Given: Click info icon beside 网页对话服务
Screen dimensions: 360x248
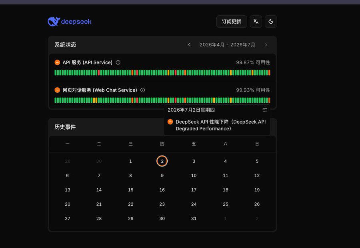Looking at the screenshot, I should click(x=142, y=90).
